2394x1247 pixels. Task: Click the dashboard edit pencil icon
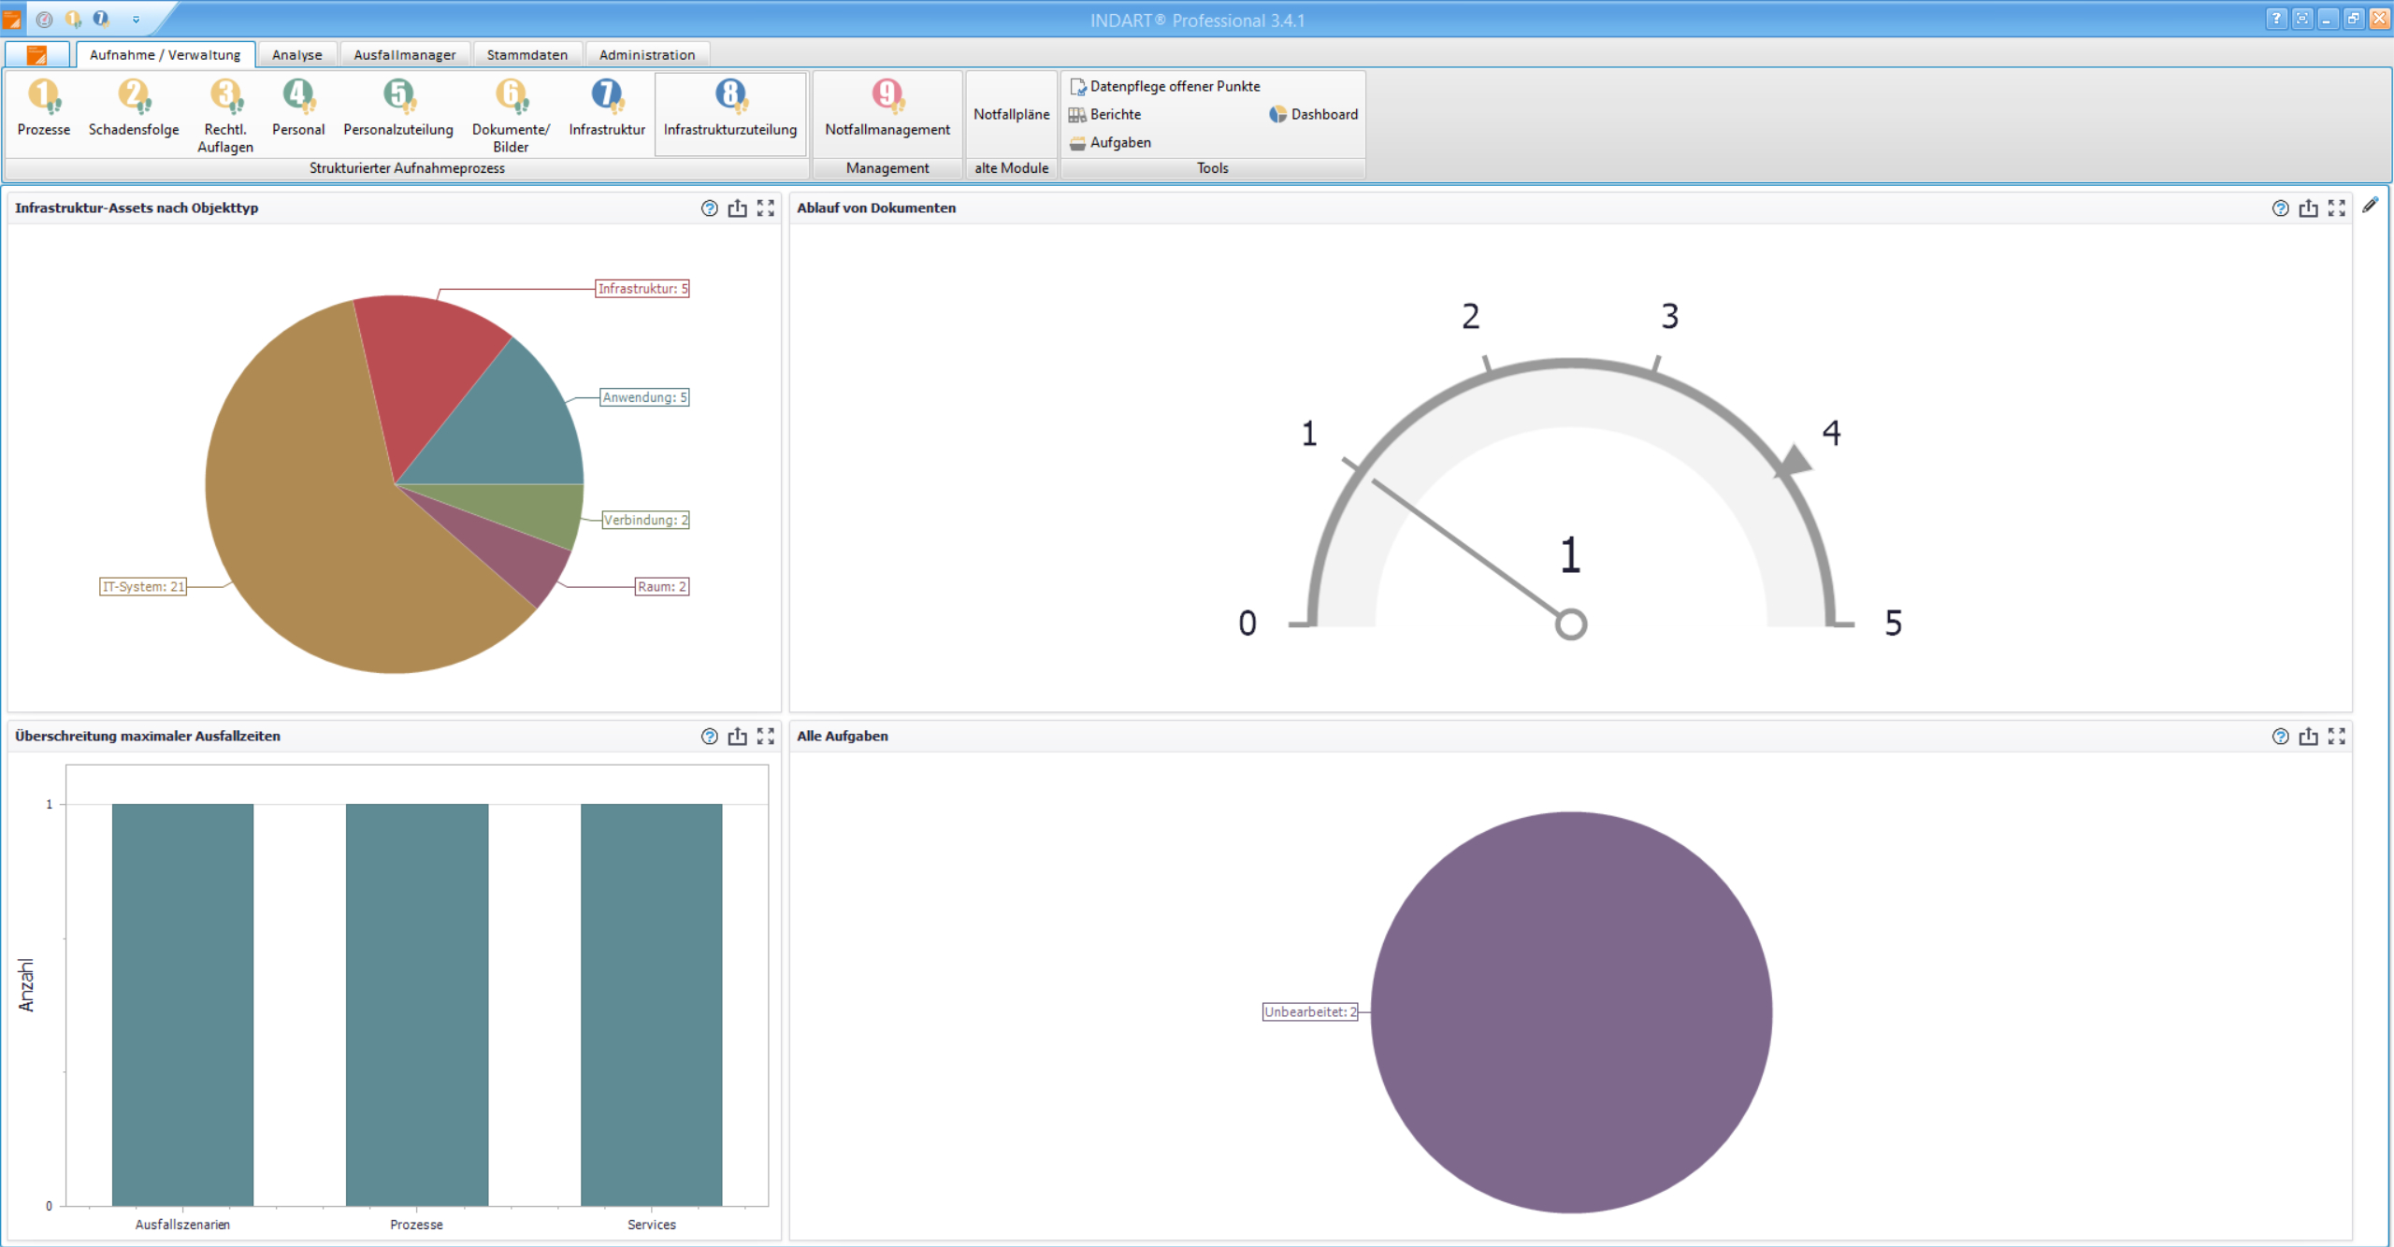[x=2370, y=206]
